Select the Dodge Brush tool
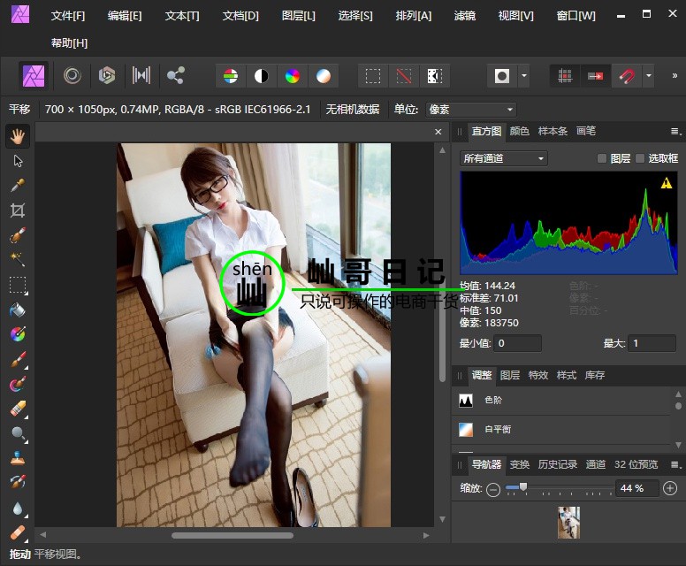 pos(18,434)
